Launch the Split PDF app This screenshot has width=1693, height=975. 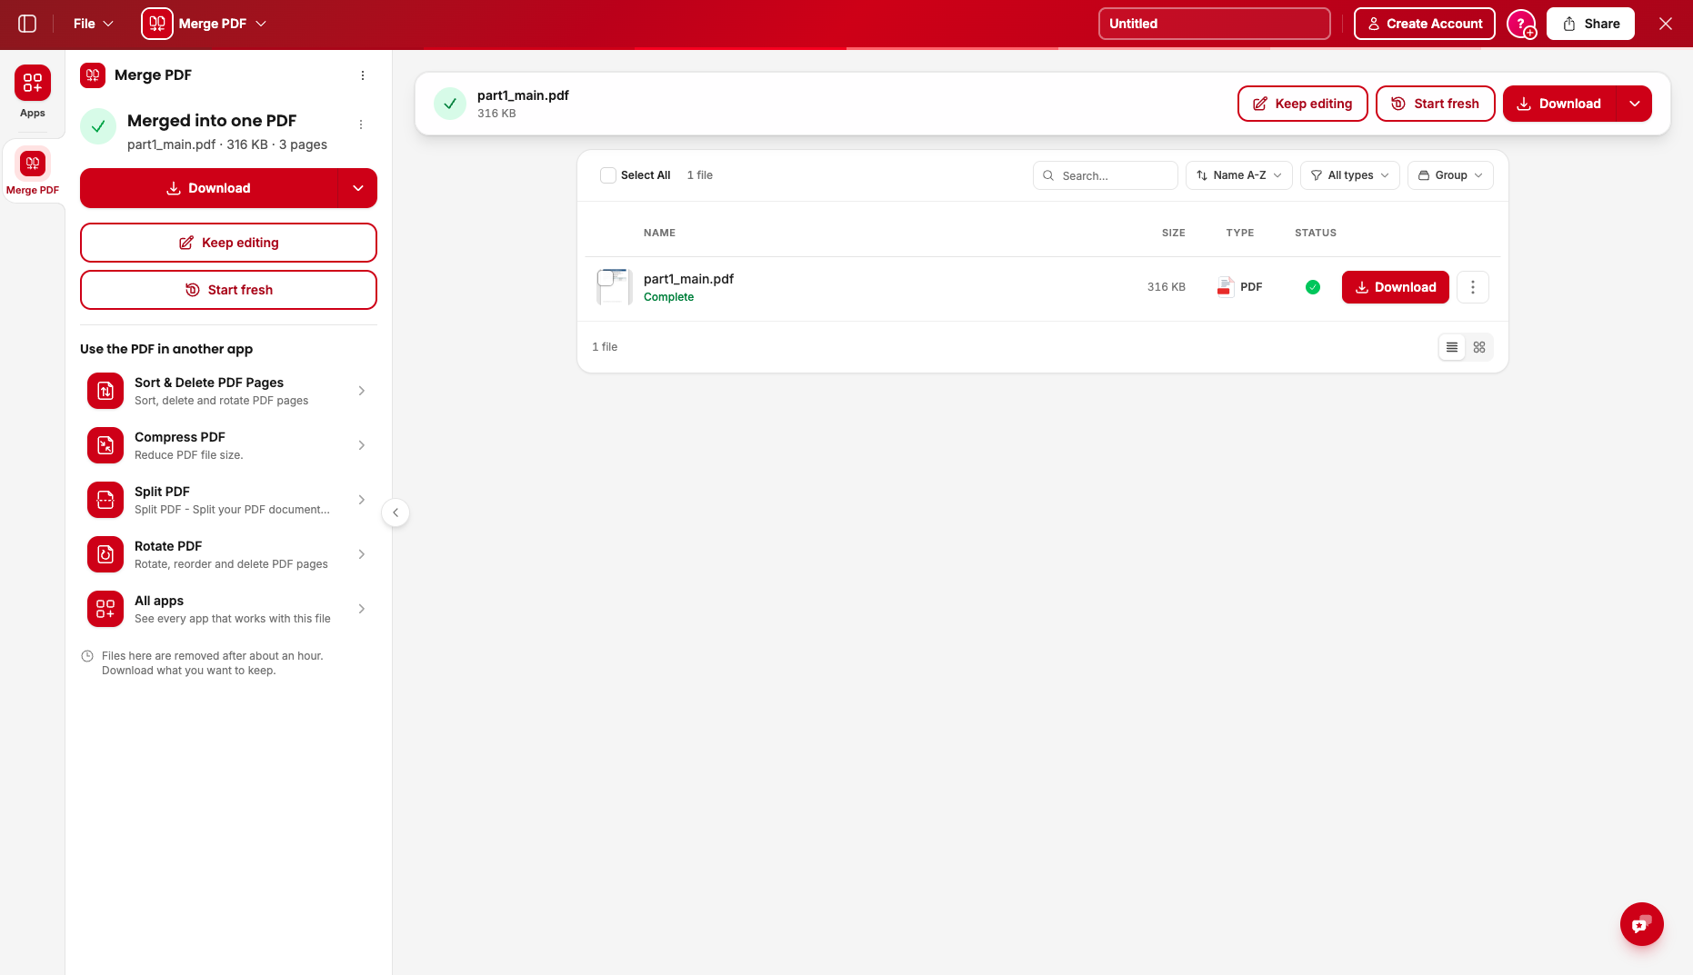point(228,500)
